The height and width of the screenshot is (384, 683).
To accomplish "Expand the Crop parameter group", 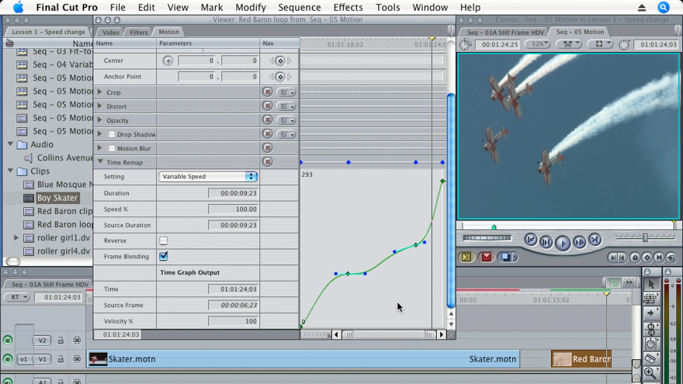I will click(100, 92).
